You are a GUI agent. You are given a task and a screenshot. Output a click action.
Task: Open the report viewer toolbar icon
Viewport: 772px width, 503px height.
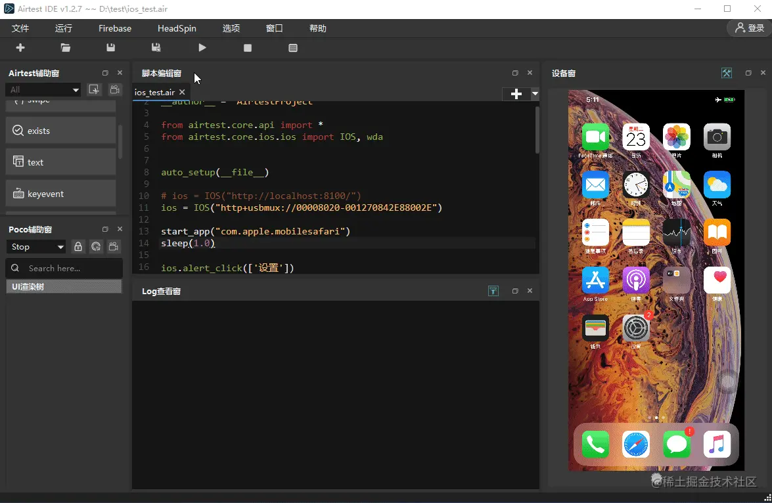293,48
